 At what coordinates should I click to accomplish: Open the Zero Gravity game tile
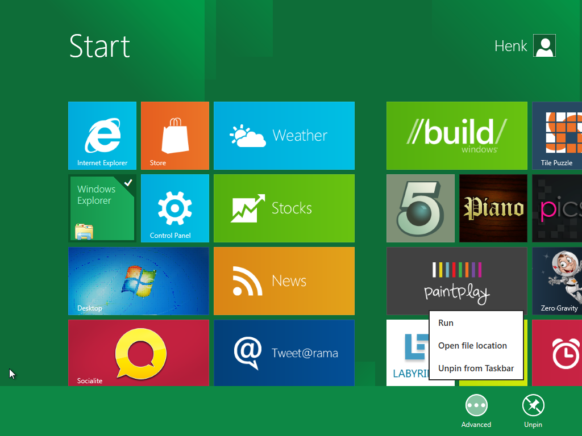click(x=557, y=280)
